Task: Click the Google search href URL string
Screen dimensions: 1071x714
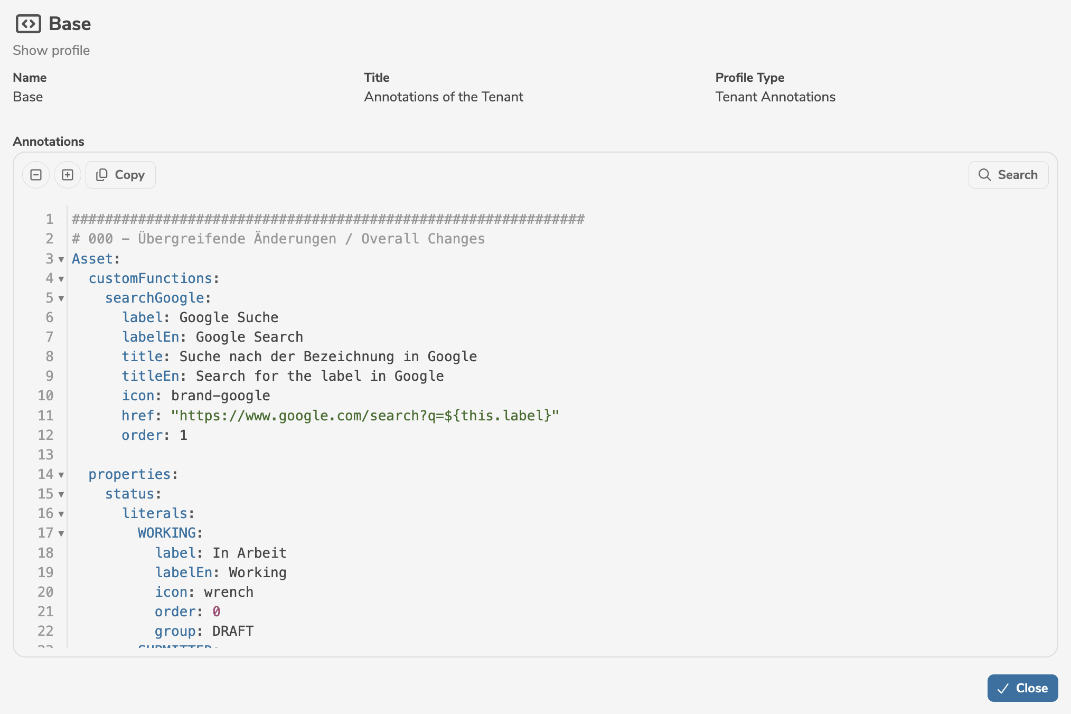Action: click(x=364, y=416)
